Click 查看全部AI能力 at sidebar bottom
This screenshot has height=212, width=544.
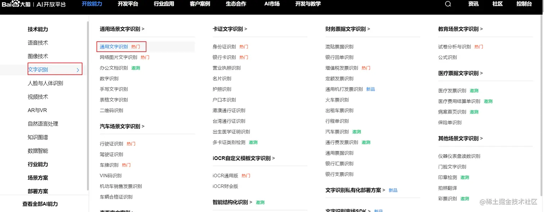(x=40, y=204)
